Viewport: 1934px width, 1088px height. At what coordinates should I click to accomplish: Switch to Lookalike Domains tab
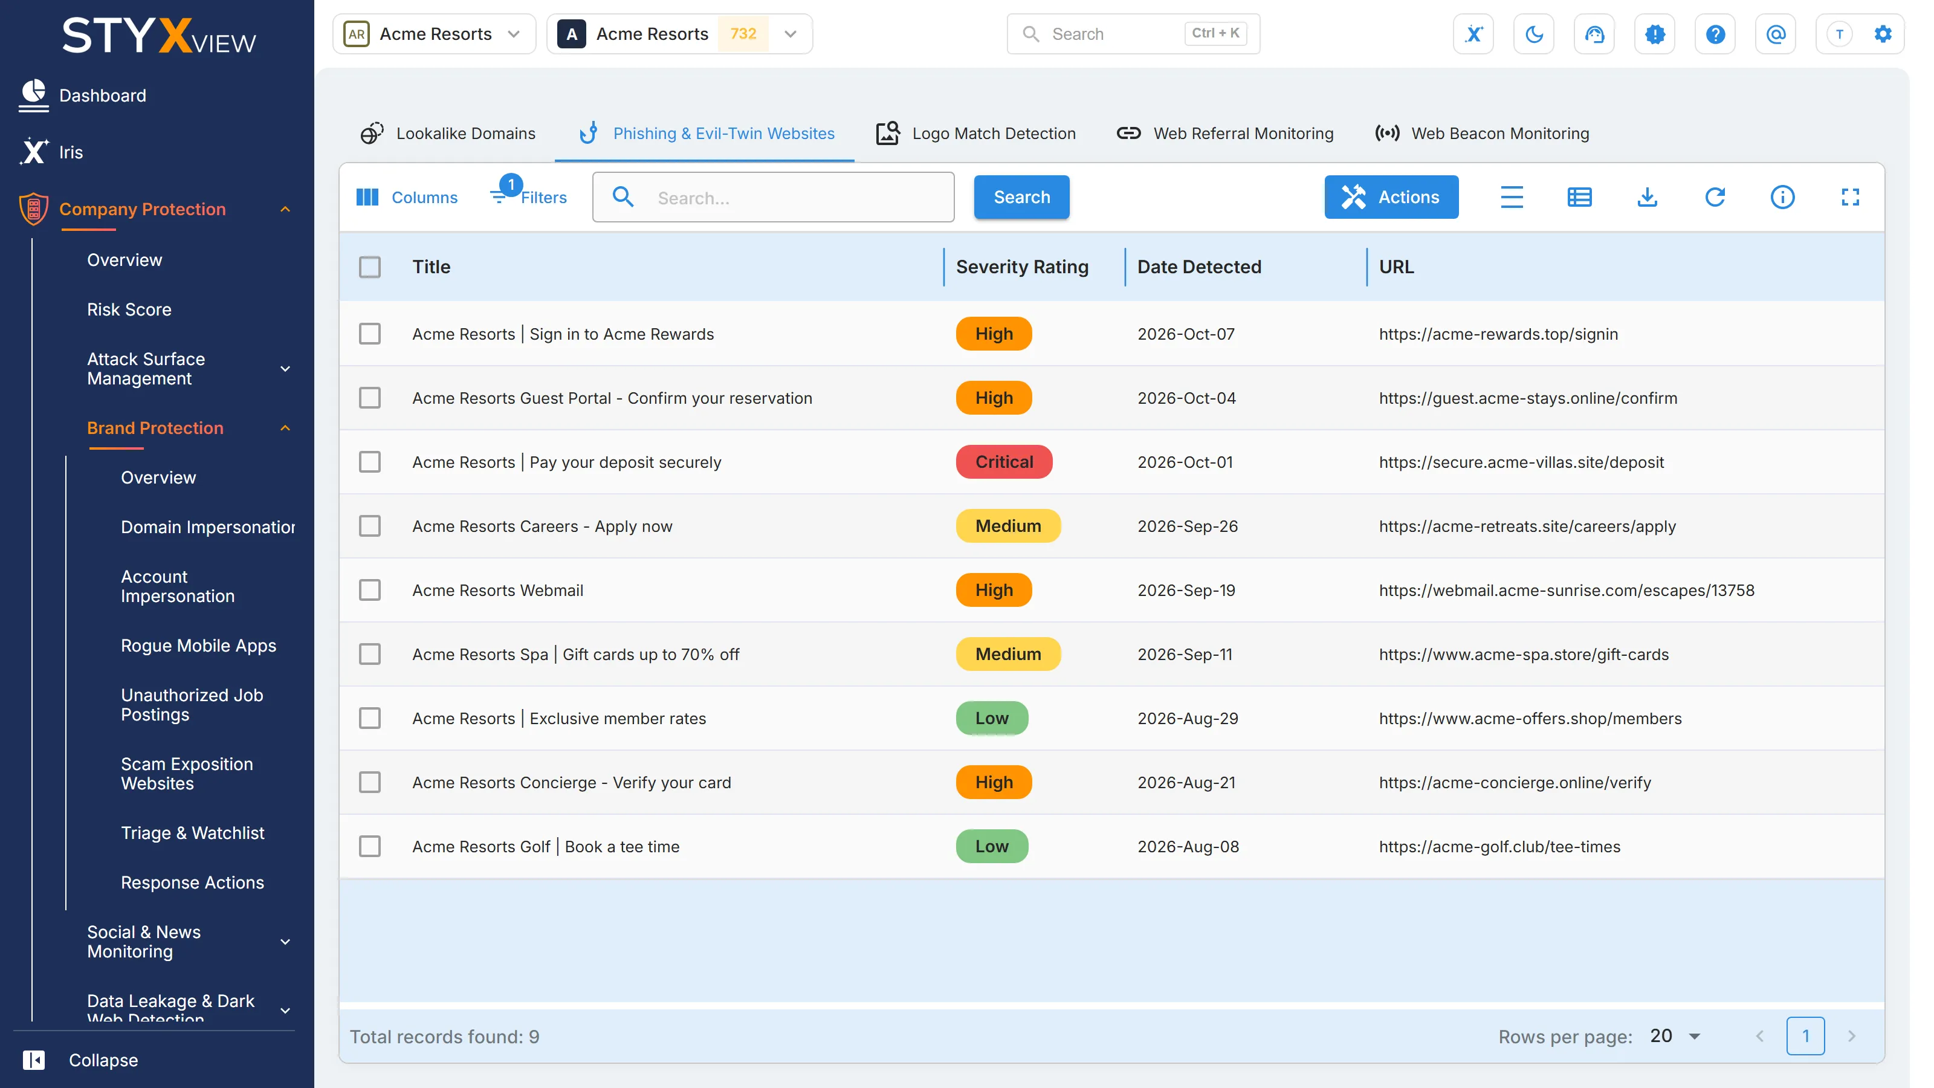pos(448,134)
